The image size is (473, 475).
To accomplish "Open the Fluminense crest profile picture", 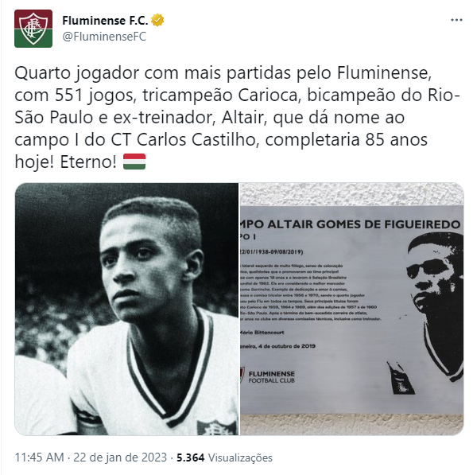I will 33,29.
